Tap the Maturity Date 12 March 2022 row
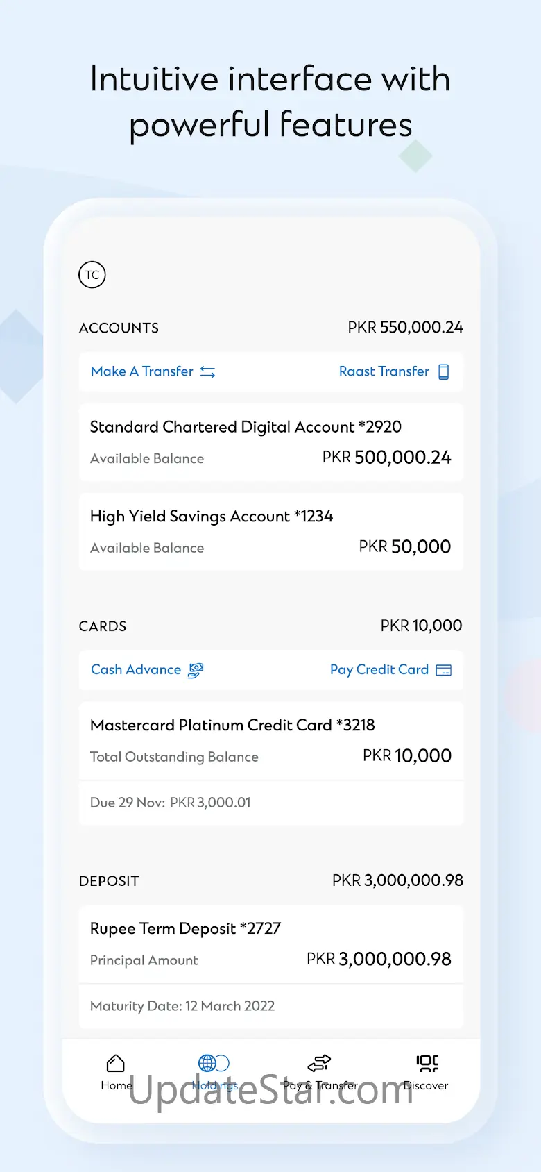This screenshot has height=1172, width=541. [x=270, y=1006]
